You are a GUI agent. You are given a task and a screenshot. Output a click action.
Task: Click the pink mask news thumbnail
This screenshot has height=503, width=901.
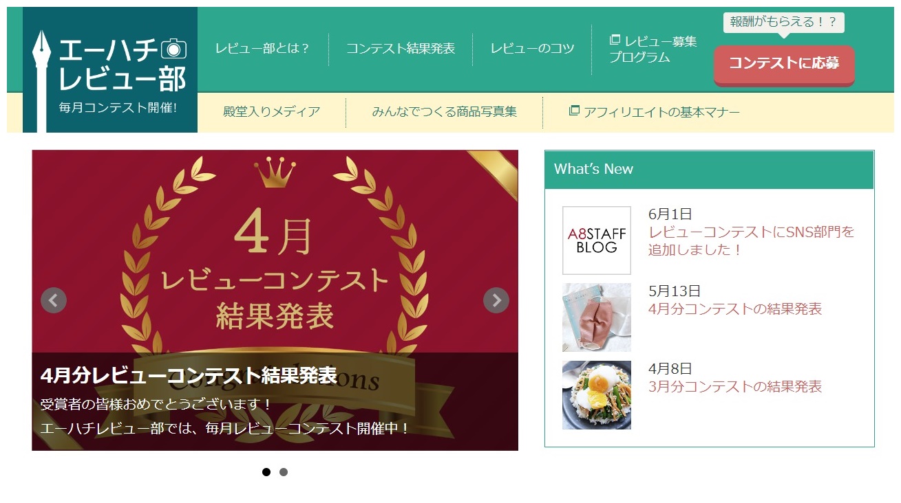pyautogui.click(x=597, y=317)
